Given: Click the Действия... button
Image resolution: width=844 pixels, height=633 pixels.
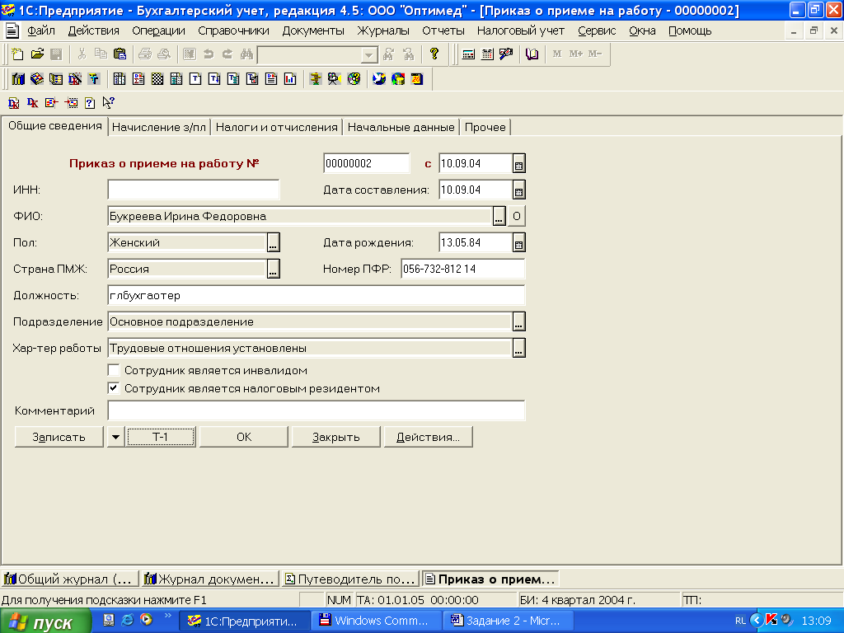Looking at the screenshot, I should (x=428, y=437).
